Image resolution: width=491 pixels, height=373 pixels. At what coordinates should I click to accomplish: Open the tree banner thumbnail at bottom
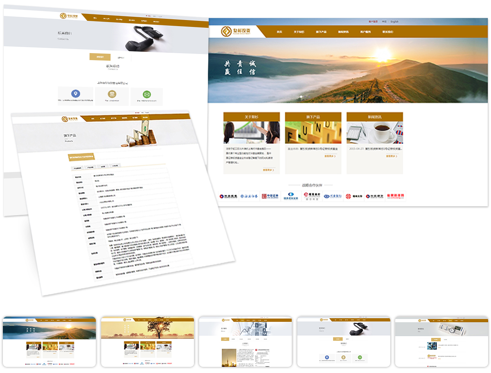click(x=147, y=341)
